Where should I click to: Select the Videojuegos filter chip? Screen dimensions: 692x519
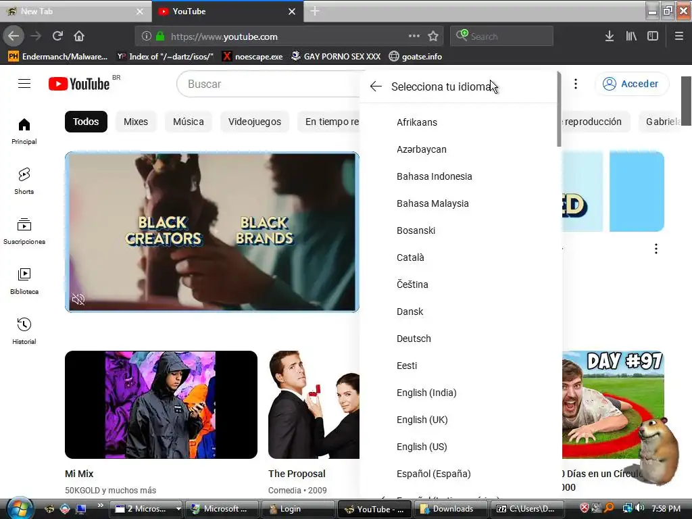click(x=255, y=122)
